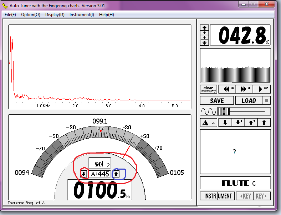The image size is (281, 215).
Task: Open the Option(O) menu
Action: click(x=31, y=15)
